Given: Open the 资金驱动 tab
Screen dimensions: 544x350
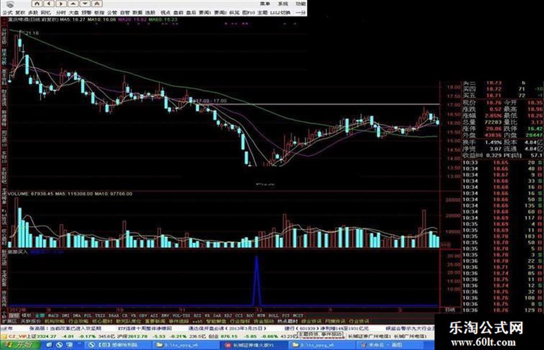Looking at the screenshot, I should coord(263,321).
